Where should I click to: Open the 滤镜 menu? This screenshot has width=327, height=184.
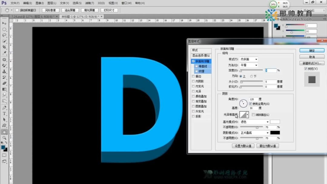[90, 3]
